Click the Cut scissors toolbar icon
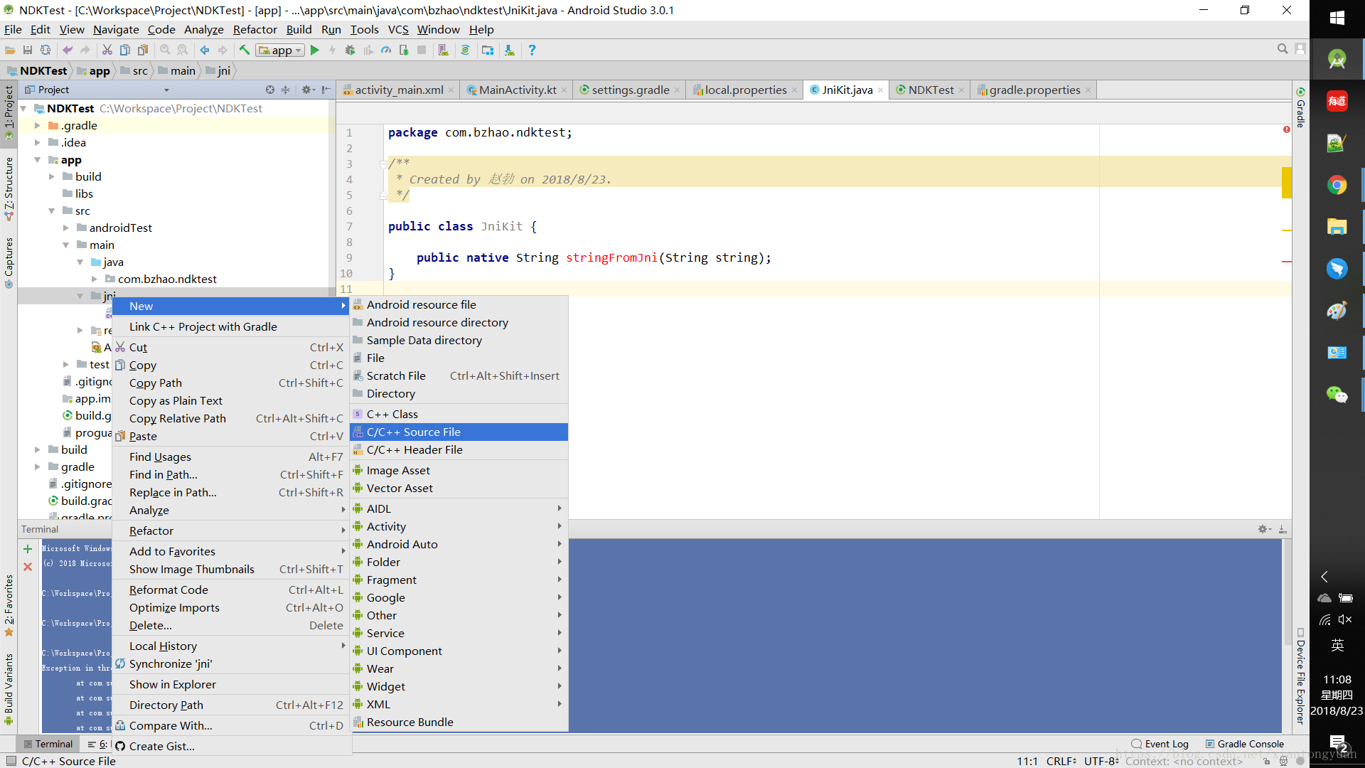 click(107, 50)
